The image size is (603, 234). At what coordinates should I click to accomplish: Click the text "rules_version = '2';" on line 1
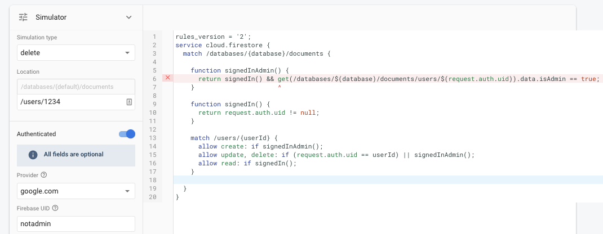point(214,37)
